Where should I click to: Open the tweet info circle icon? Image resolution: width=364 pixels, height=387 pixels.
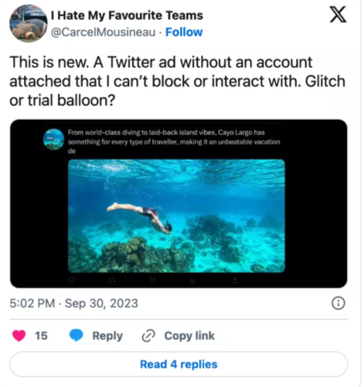[338, 303]
